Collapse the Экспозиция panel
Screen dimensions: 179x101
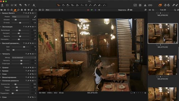[x=1, y=27]
